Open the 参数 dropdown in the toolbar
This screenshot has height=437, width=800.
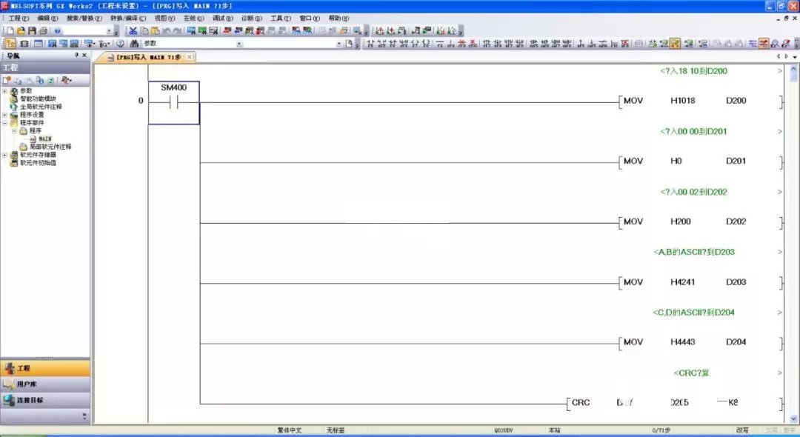tap(239, 44)
